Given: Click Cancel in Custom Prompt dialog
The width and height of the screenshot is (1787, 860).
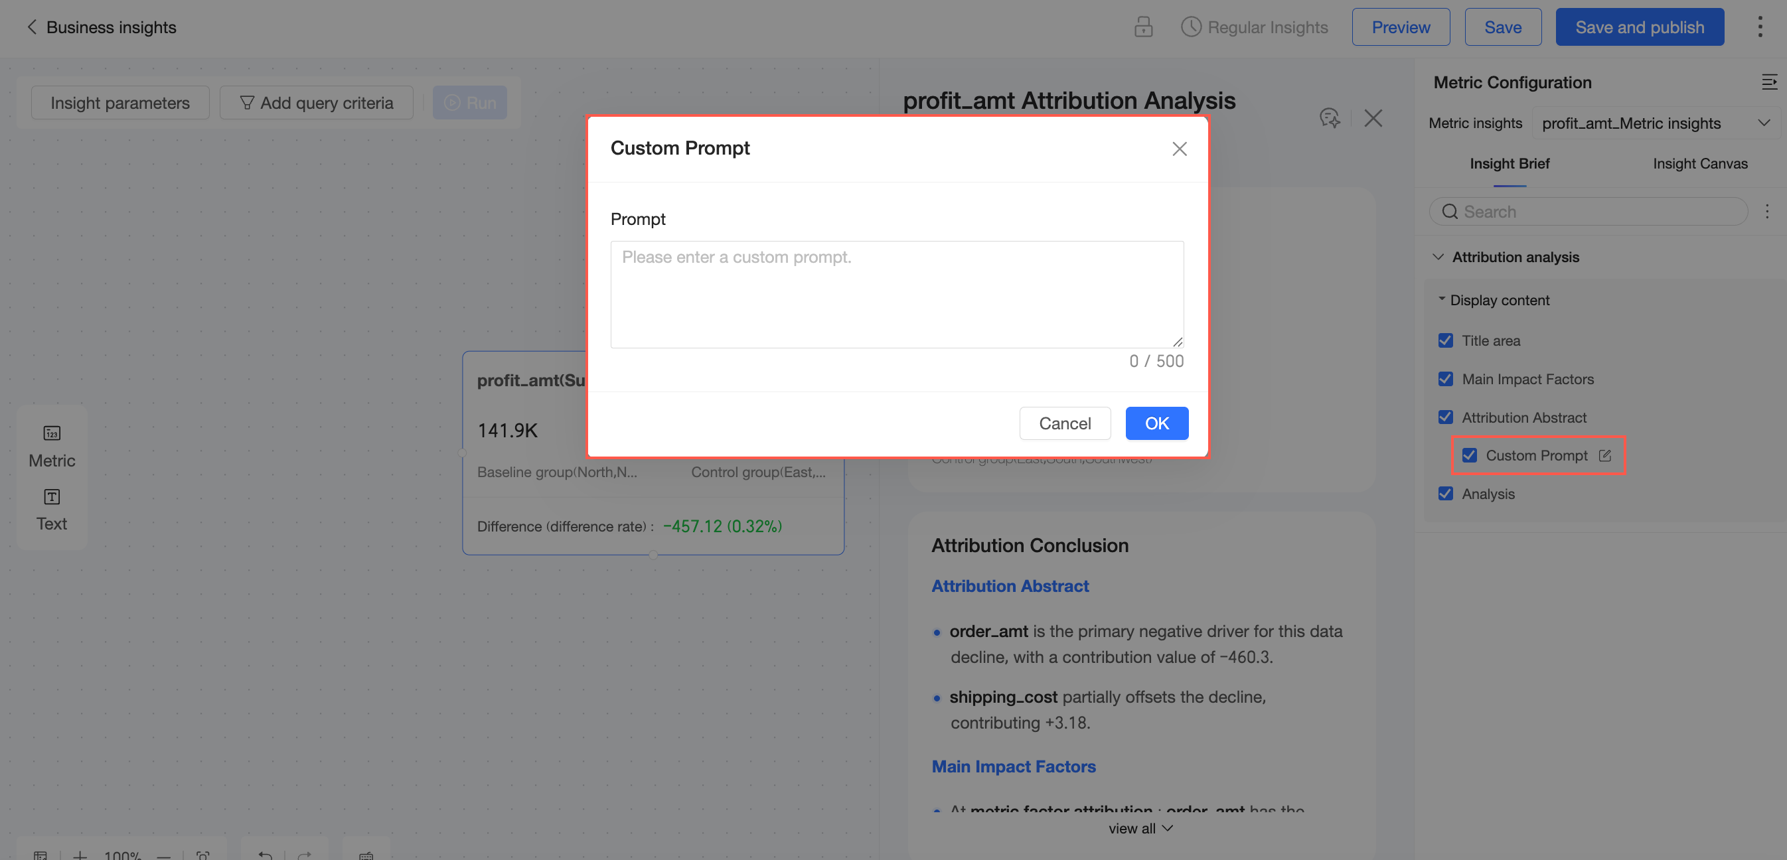Looking at the screenshot, I should click(1064, 423).
